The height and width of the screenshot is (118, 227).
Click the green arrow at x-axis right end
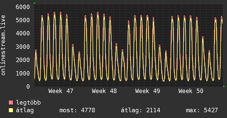click(224, 86)
